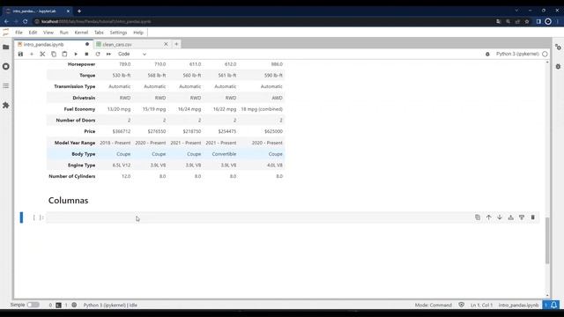Click the kernel status circle indicator
Viewport: 564px width, 317px height.
click(x=545, y=54)
